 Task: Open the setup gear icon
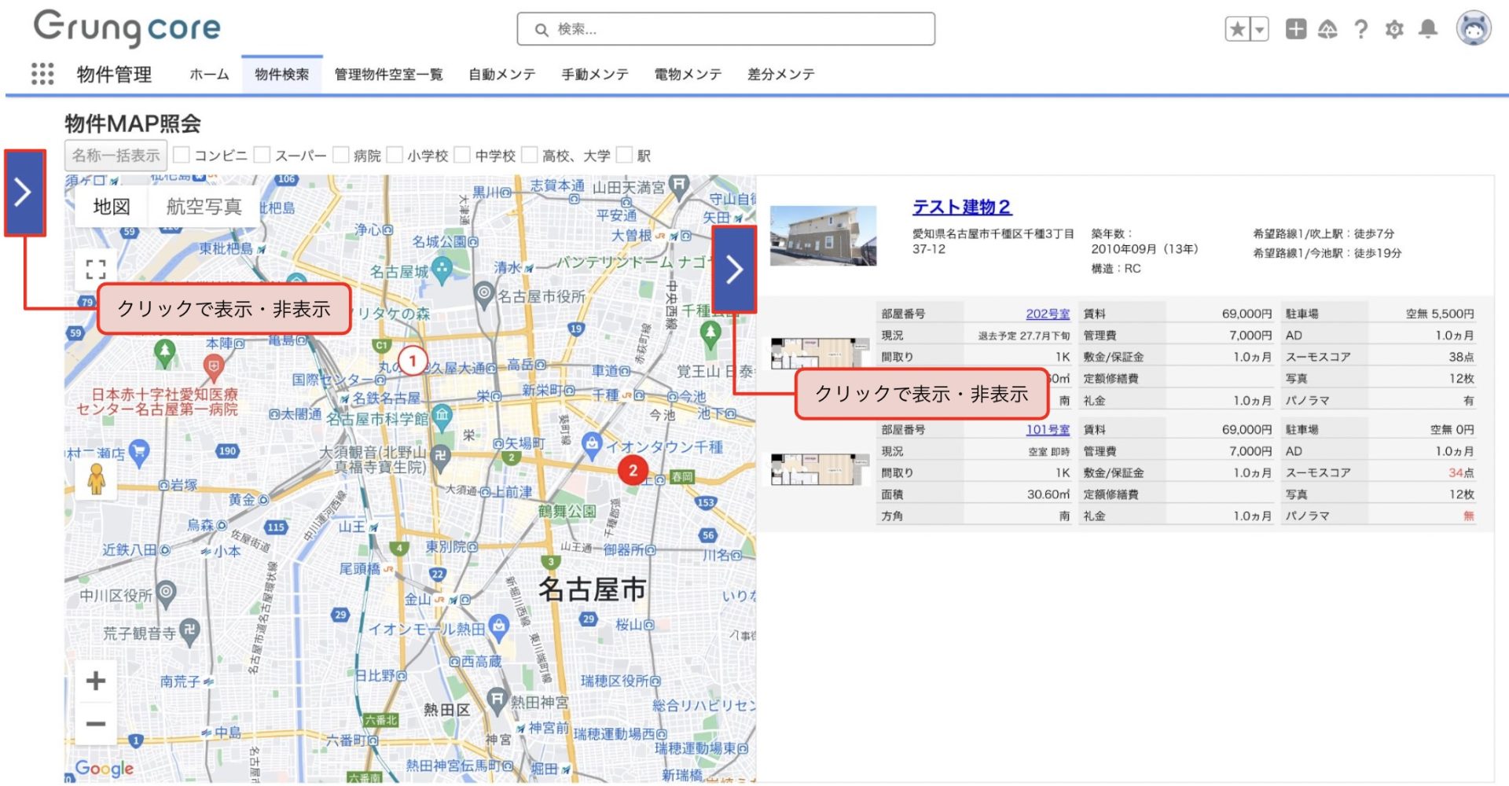[x=1393, y=30]
